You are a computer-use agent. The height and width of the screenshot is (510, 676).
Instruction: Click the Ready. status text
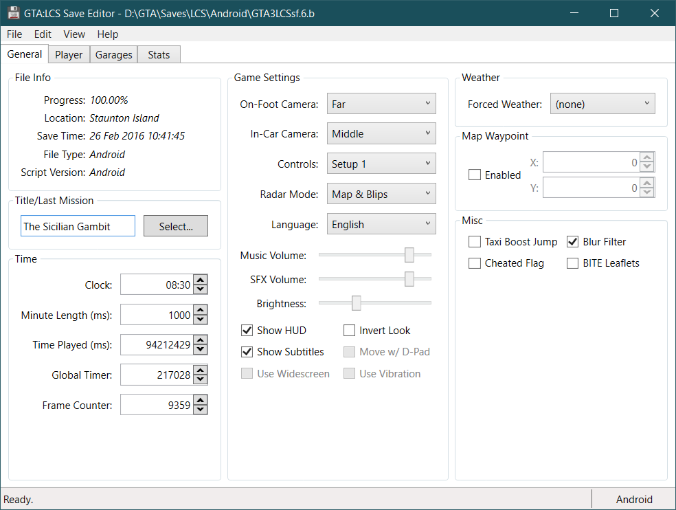(x=18, y=499)
